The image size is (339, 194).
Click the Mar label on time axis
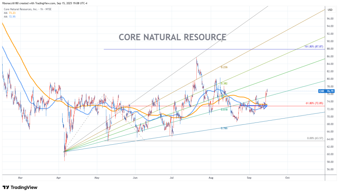(x=20, y=178)
